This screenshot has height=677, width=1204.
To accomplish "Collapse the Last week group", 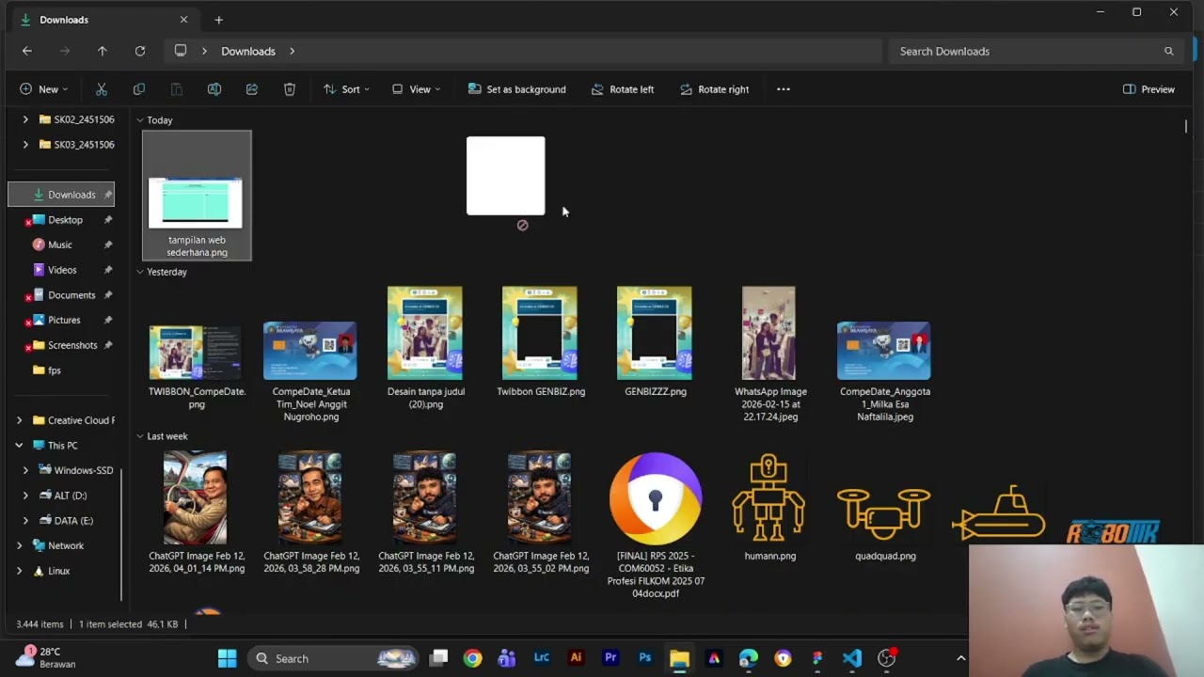I will [139, 436].
